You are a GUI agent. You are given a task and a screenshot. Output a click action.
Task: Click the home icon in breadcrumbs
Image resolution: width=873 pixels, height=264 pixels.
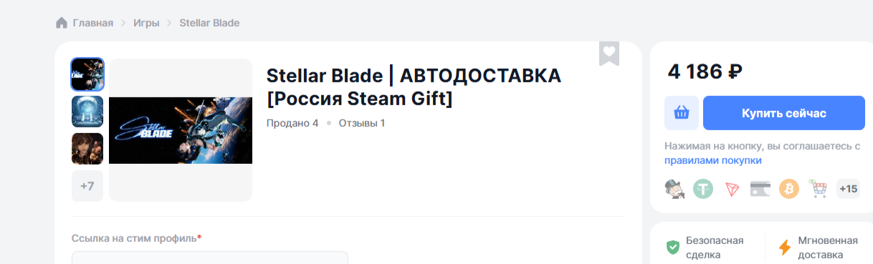pos(62,23)
